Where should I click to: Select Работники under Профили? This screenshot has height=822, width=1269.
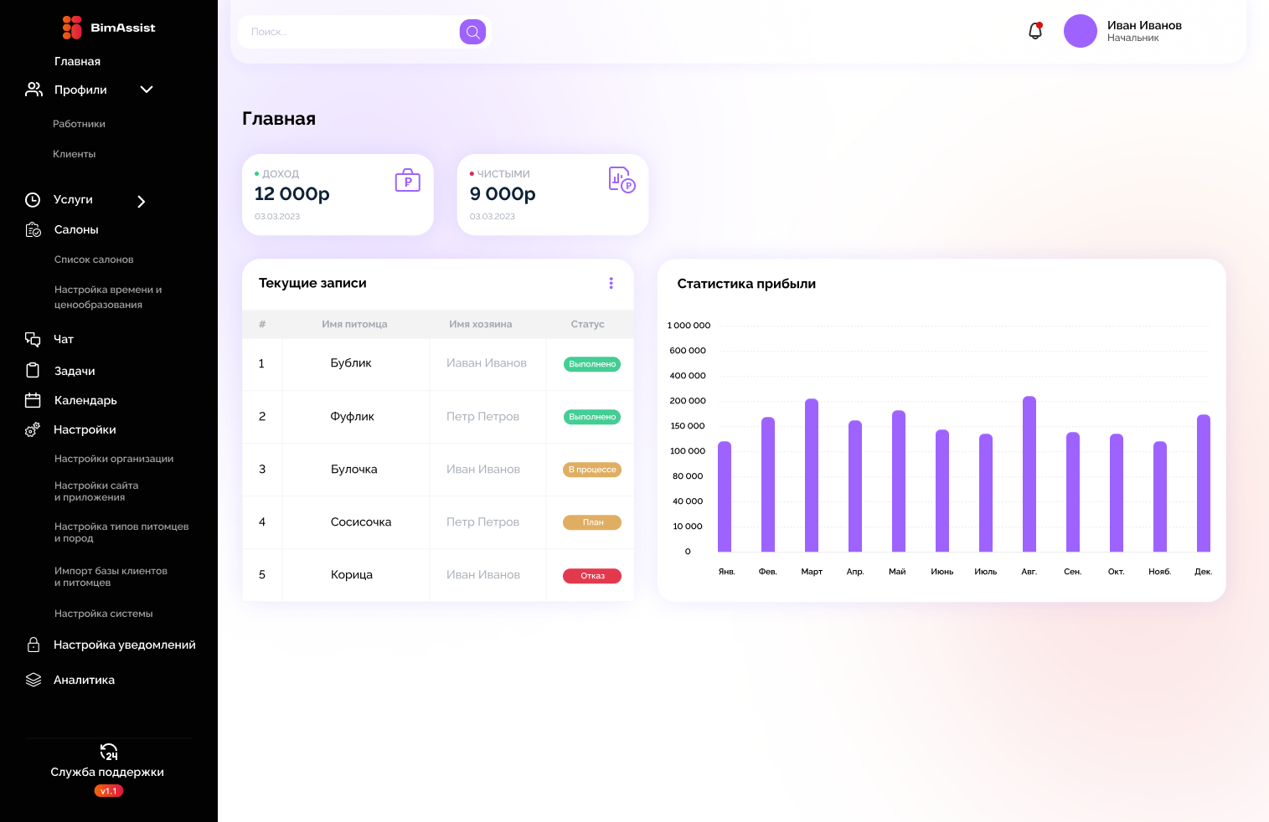coord(79,124)
